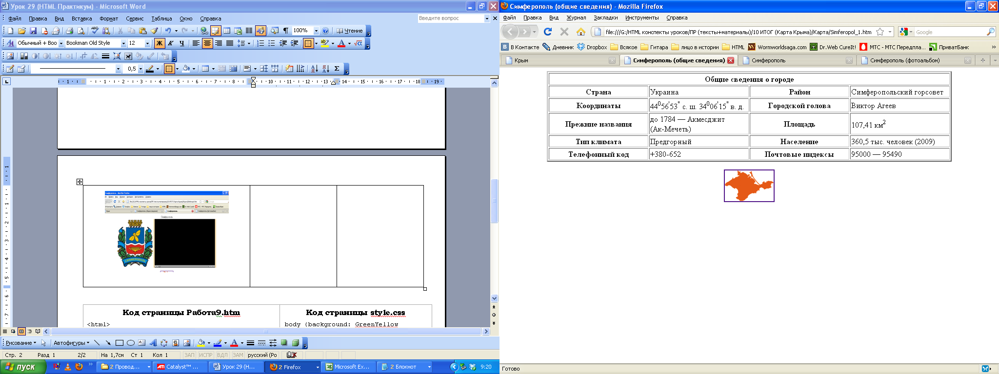
Task: Toggle justify alignment in Word
Action: [230, 43]
